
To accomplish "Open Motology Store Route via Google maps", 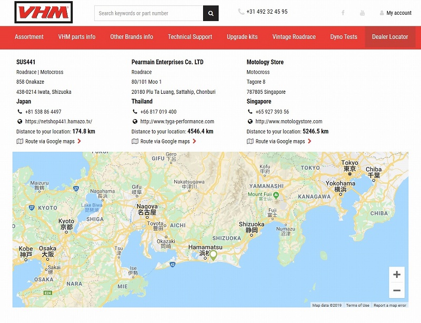I will tap(280, 141).
